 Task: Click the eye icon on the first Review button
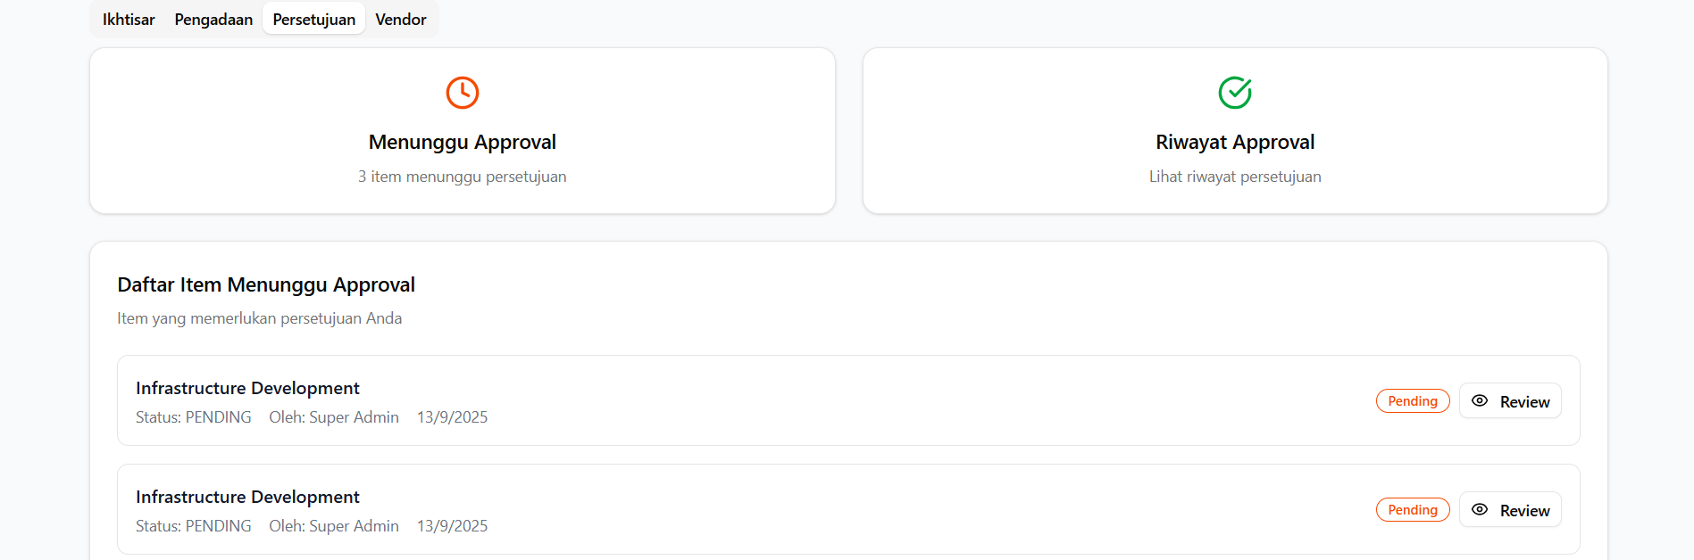click(1480, 401)
